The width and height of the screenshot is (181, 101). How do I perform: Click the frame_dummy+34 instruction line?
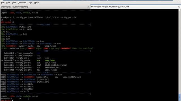(x=22, y=53)
